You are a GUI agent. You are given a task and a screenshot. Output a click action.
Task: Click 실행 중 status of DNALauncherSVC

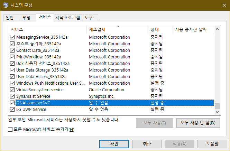157,103
